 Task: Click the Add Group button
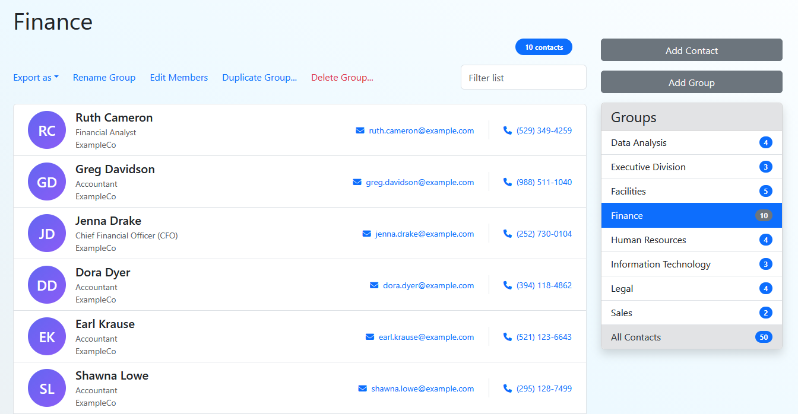click(x=692, y=82)
